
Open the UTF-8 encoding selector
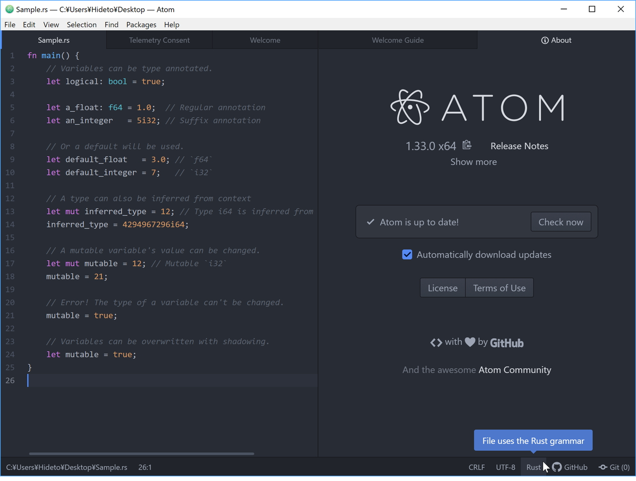click(x=505, y=467)
